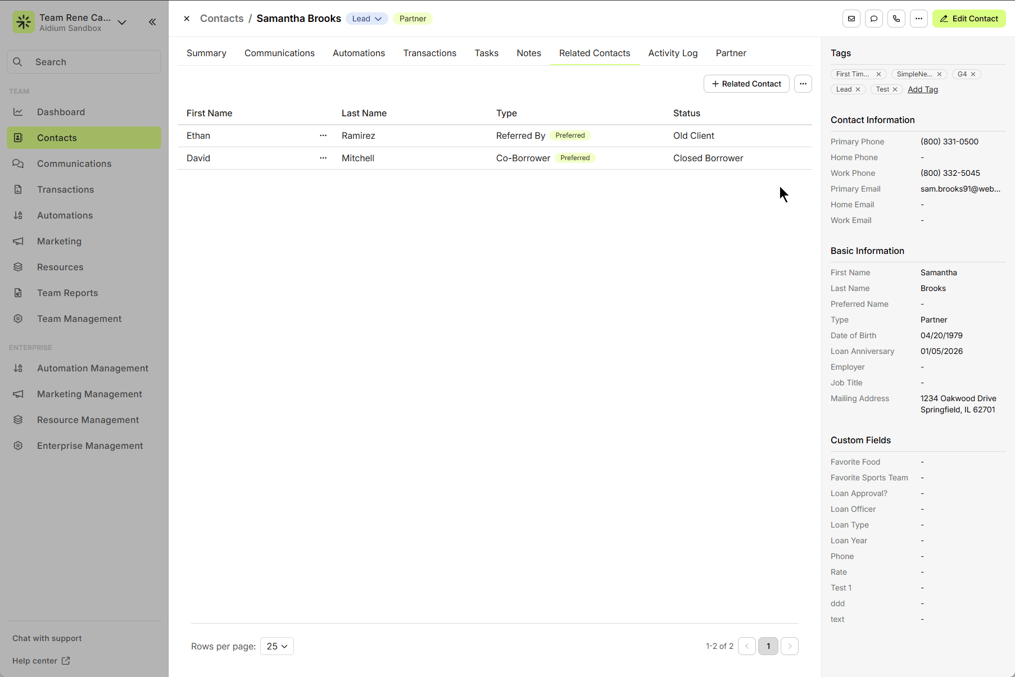This screenshot has width=1015, height=677.
Task: Click the phone call icon
Action: [896, 19]
